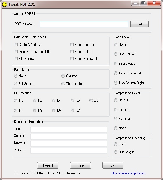Check the Hide Toolbar option
Viewport: 163px width, 180px height.
[x=71, y=51]
